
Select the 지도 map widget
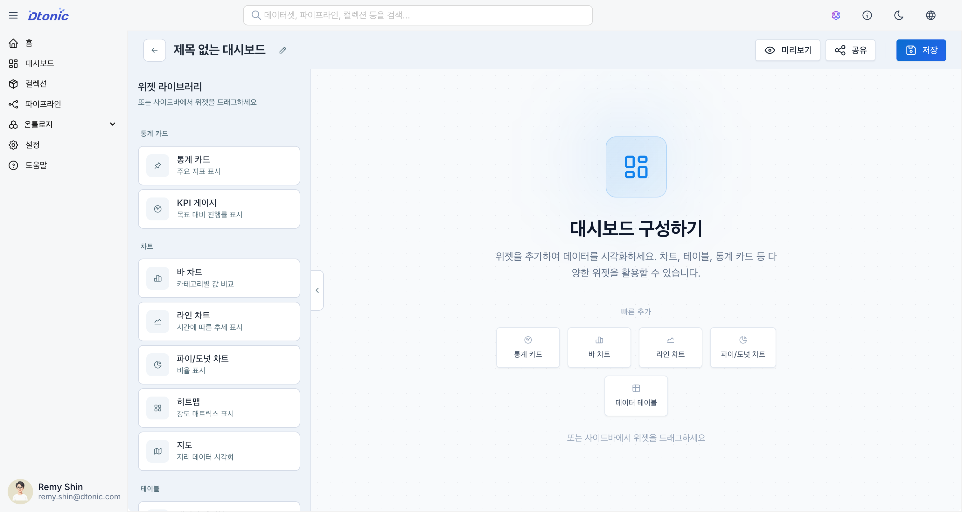coord(219,451)
